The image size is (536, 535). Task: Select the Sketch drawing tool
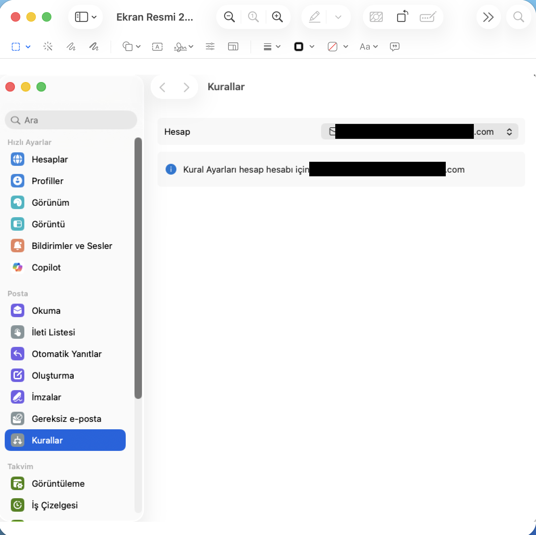click(x=71, y=47)
